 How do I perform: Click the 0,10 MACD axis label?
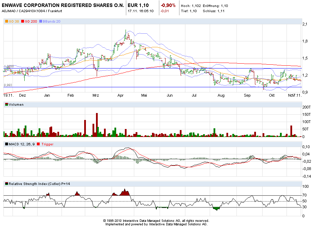pyautogui.click(x=306, y=147)
